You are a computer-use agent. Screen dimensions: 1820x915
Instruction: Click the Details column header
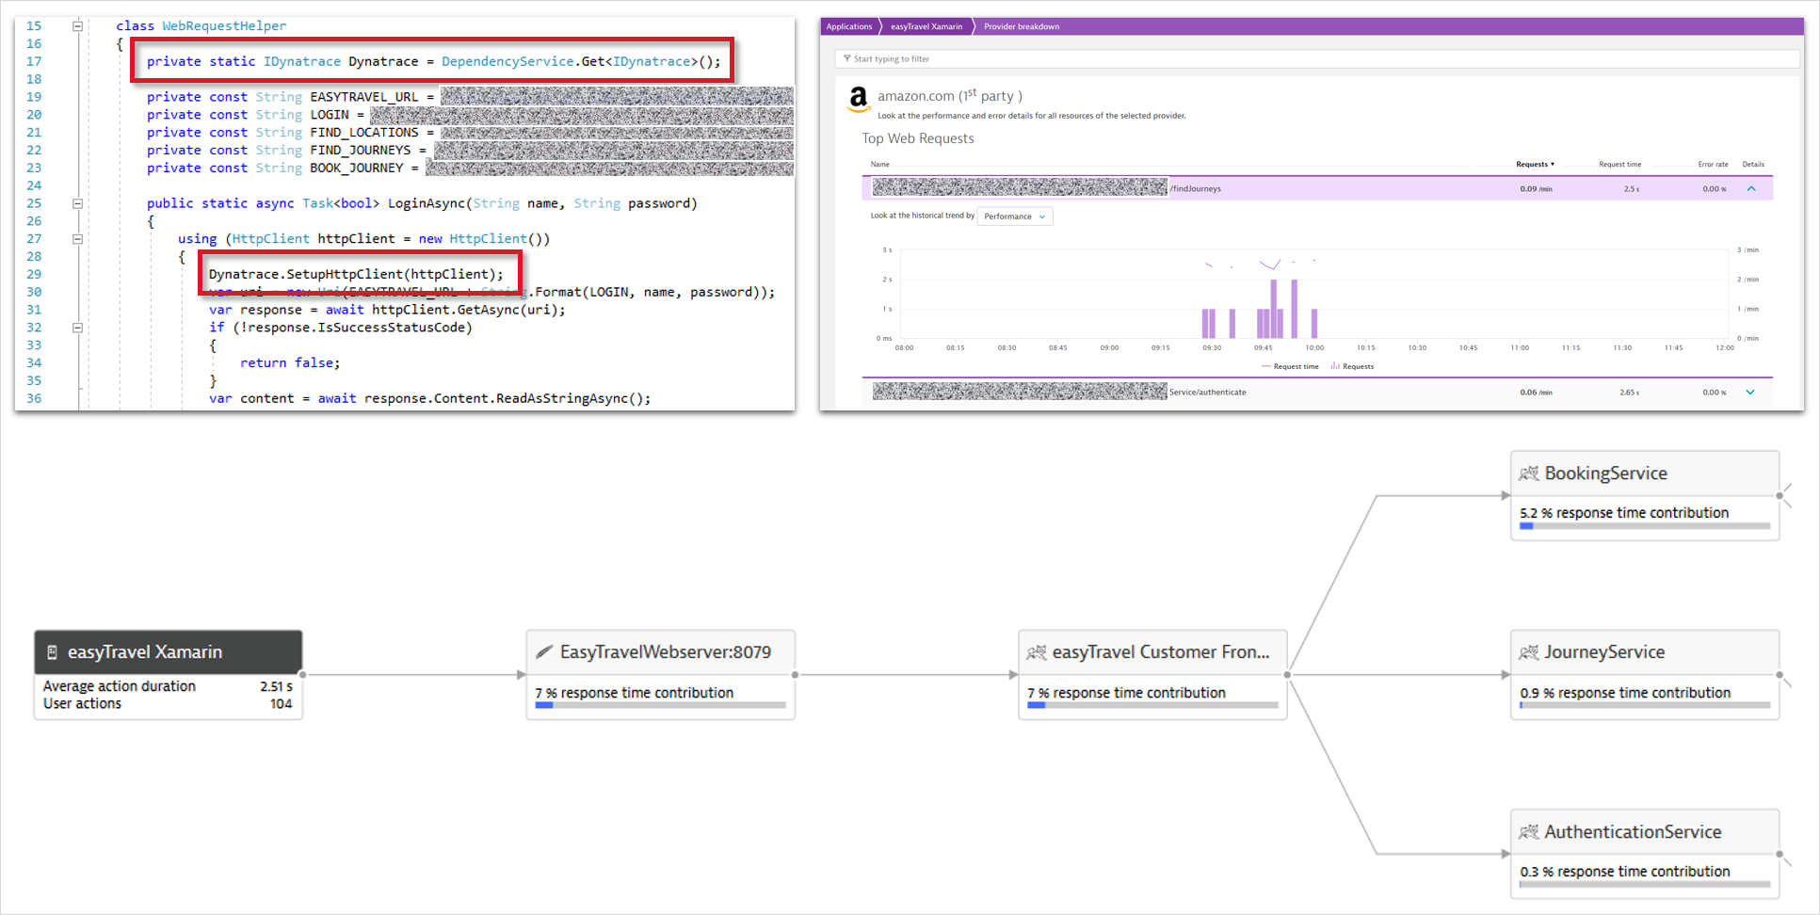coord(1753,165)
